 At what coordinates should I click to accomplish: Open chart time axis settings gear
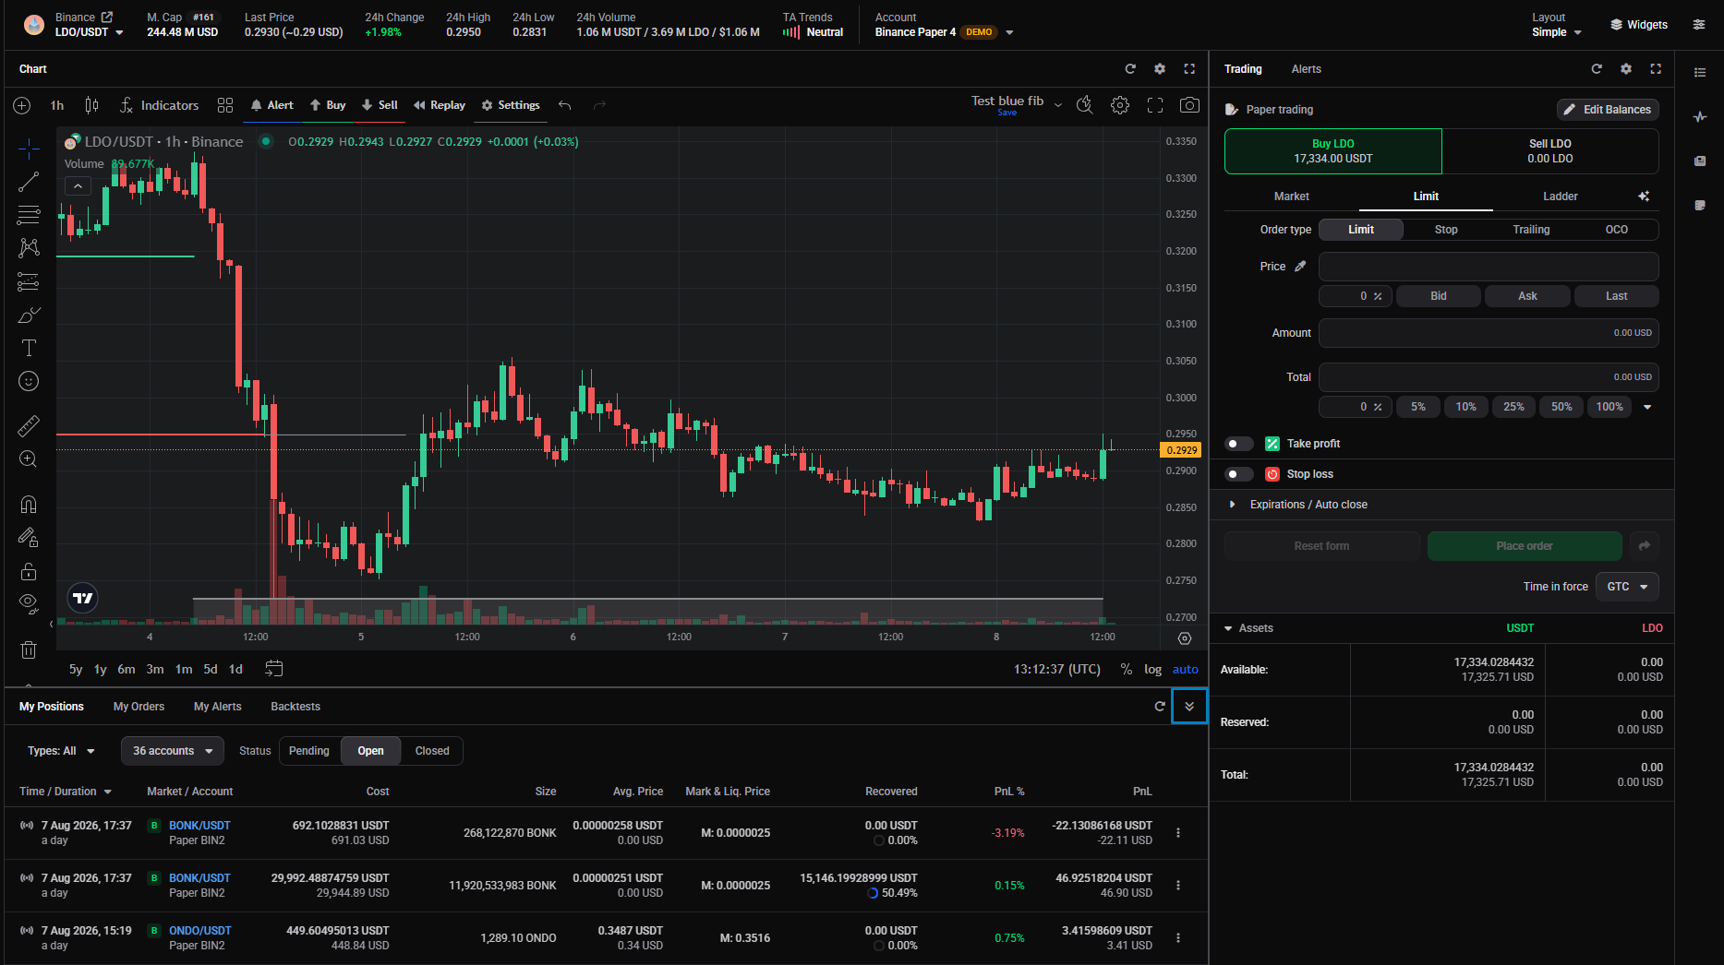point(1185,638)
